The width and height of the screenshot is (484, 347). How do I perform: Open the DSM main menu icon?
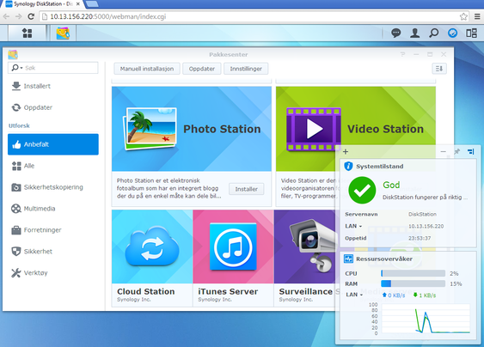click(28, 33)
